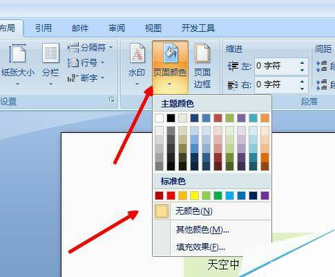Pick the yellow standard color swatch
This screenshot has width=335, height=277.
(x=194, y=196)
